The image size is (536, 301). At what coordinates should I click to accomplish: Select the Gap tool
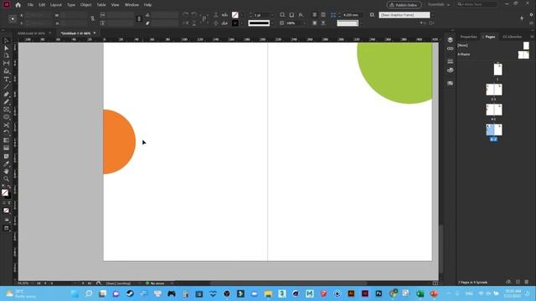click(x=6, y=64)
